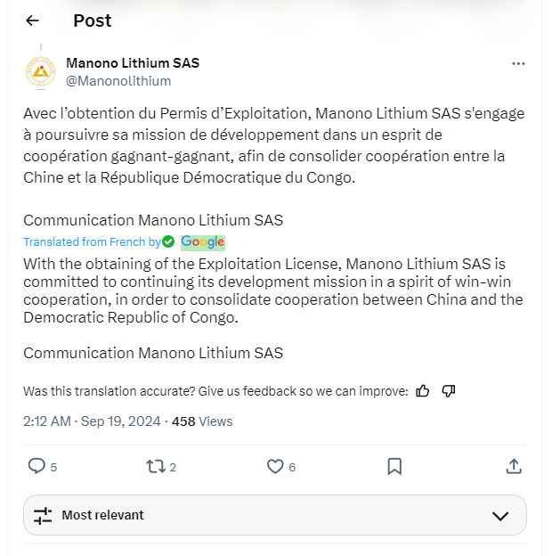View the 458 Views count
Screen dimensions: 552x556
click(202, 421)
